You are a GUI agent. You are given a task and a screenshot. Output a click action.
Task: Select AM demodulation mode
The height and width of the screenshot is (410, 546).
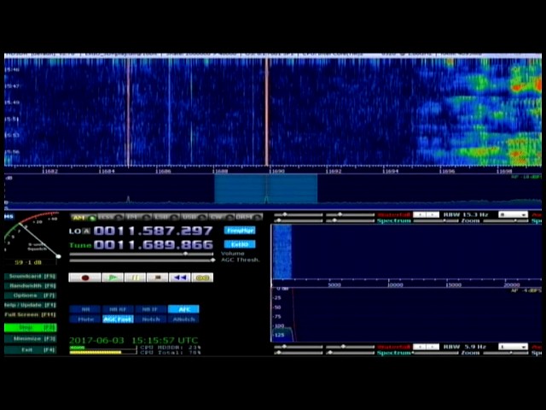click(x=84, y=218)
